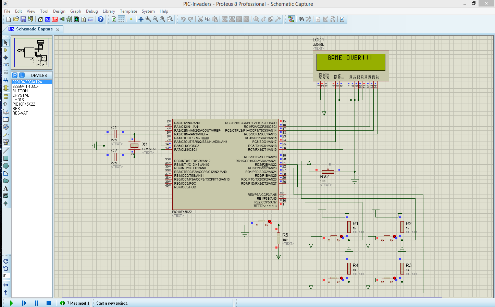Redo change arrow icon
Image resolution: width=495 pixels, height=307 pixels.
191,19
